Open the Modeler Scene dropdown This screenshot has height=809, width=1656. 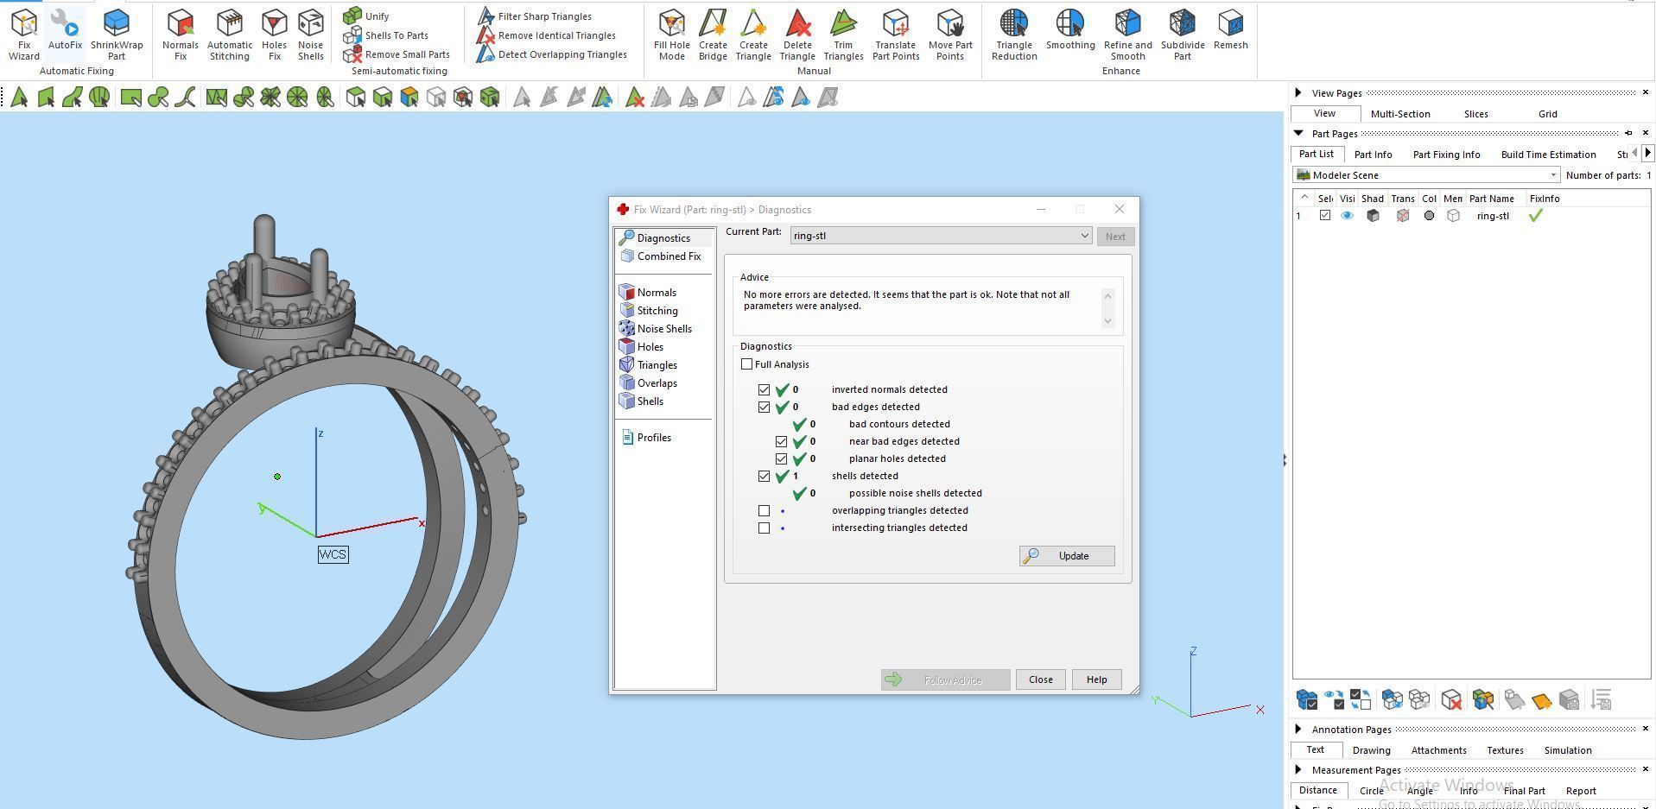(1426, 175)
